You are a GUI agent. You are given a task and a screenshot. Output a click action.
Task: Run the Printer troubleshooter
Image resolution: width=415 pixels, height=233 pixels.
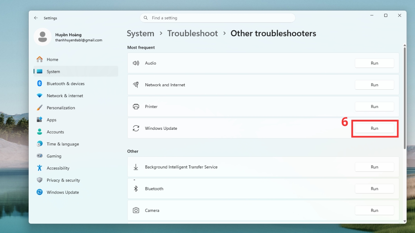pos(375,107)
